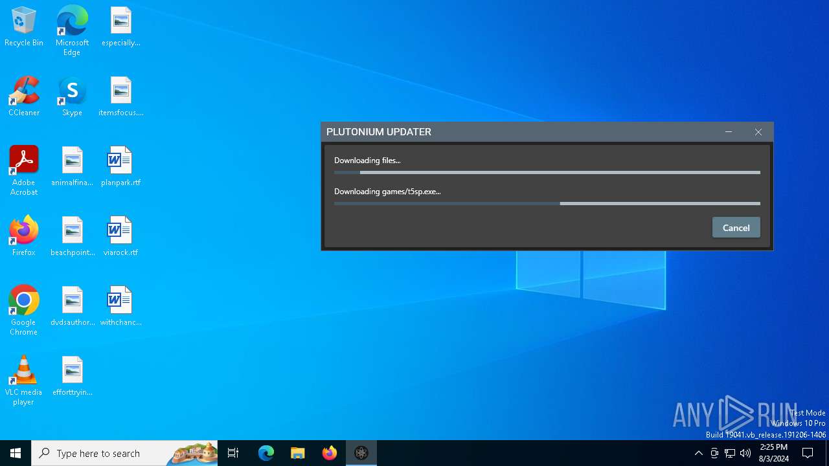Minimize the Plutonium Updater window
Viewport: 829px width, 466px height.
[729, 132]
